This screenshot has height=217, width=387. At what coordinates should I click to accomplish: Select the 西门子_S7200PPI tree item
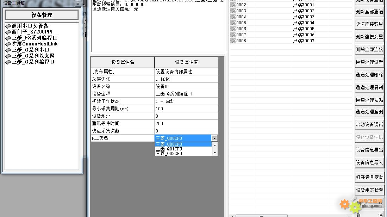click(32, 32)
